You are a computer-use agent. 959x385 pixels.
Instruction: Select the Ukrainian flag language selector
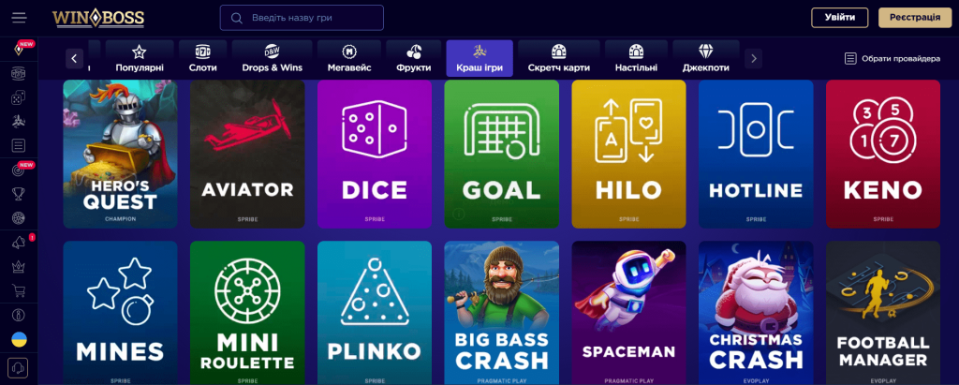click(19, 340)
